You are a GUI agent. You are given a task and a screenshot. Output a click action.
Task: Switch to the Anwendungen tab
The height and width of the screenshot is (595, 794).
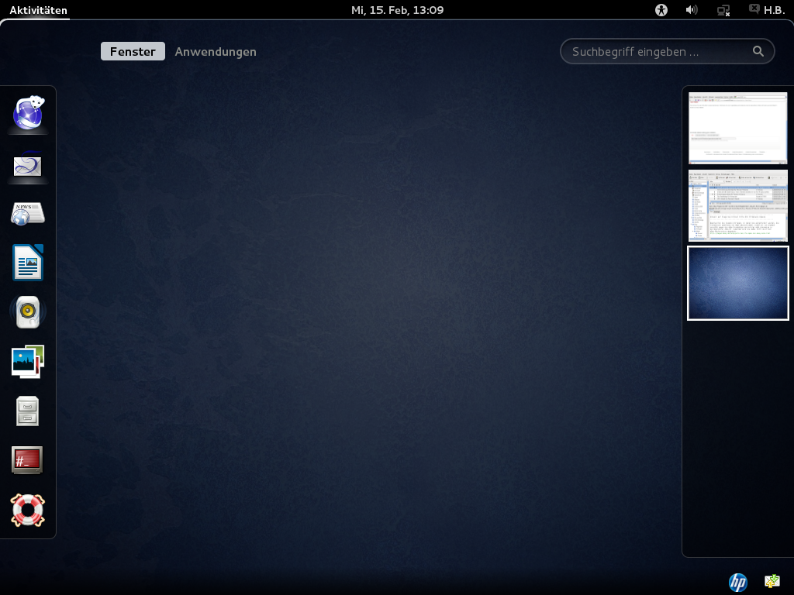[216, 52]
